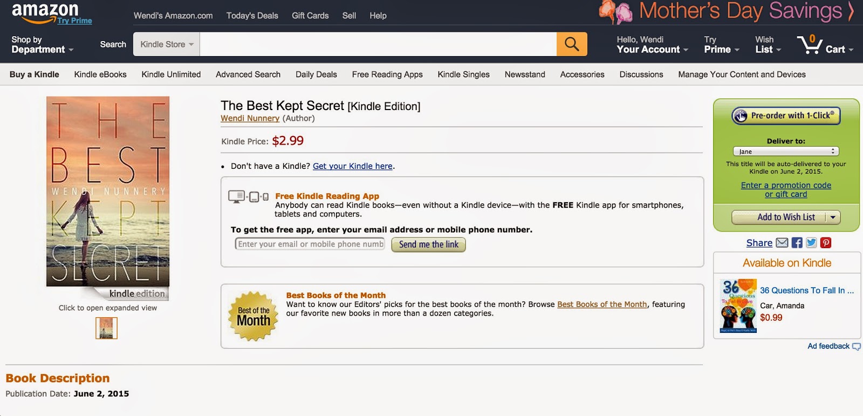Screen dimensions: 863x416
Task: Share the book on Facebook
Action: click(797, 243)
